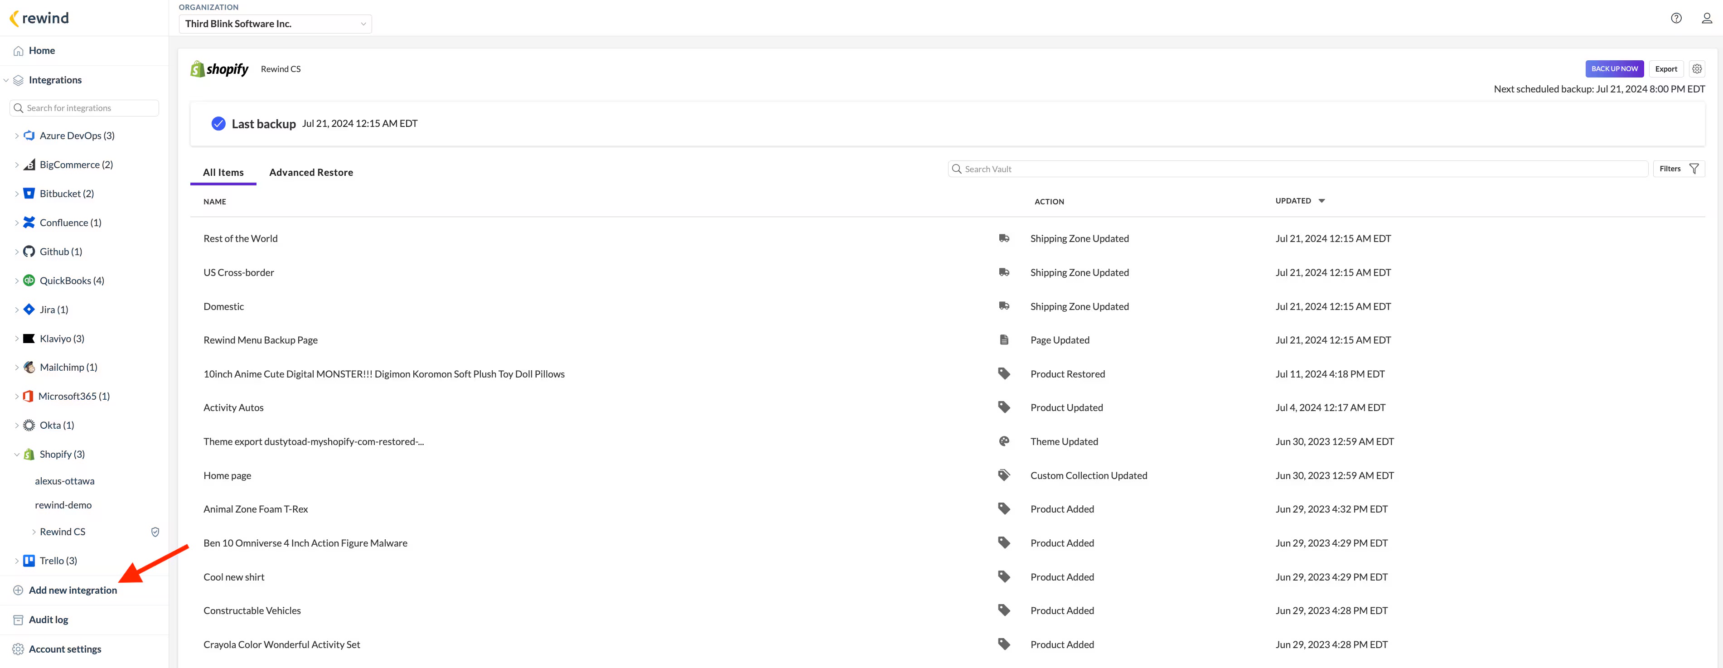
Task: Expand the Rewind CS sub-node
Action: [34, 532]
